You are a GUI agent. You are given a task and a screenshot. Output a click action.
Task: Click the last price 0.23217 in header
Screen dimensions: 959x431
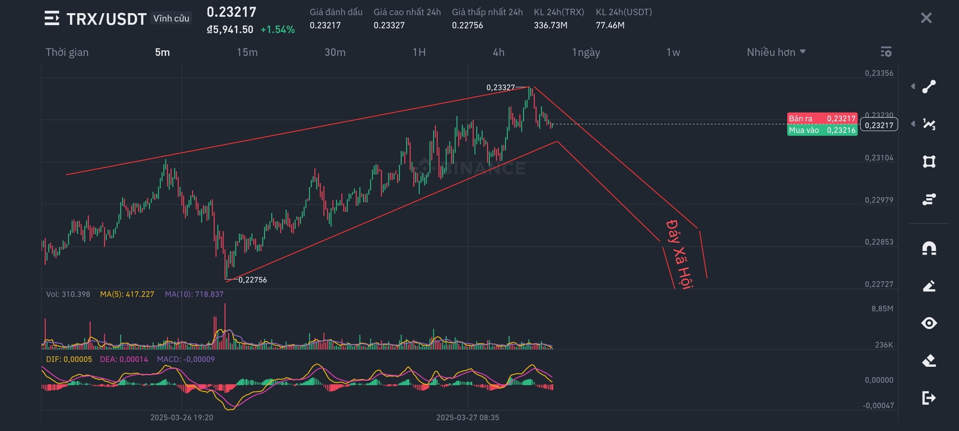[x=231, y=12]
